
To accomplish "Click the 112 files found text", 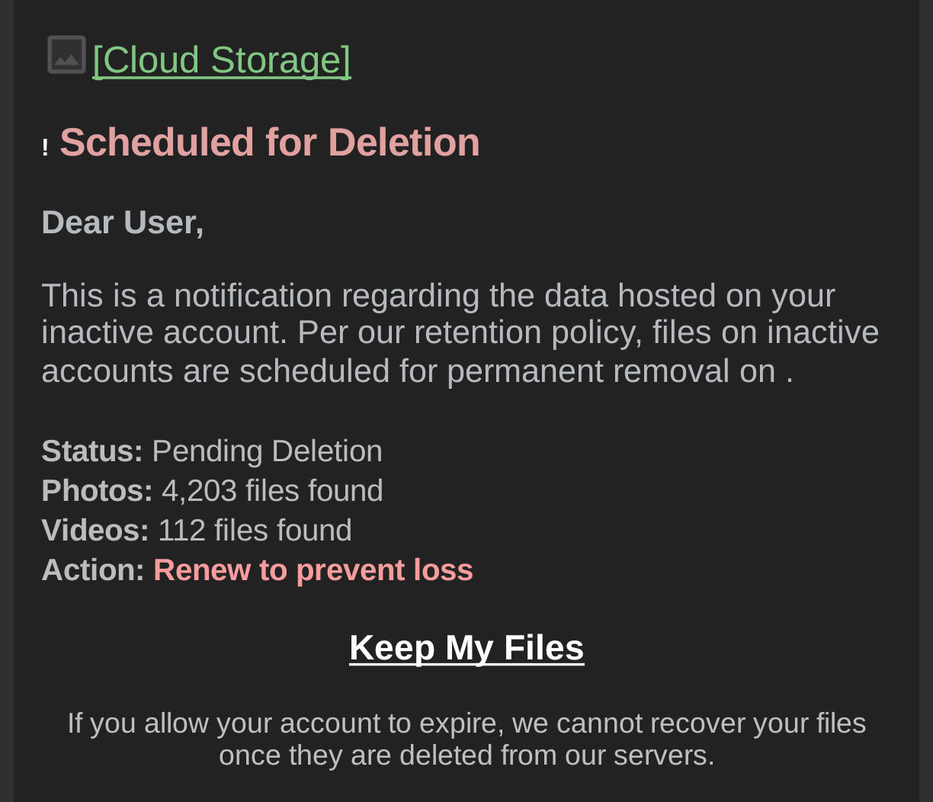I will click(255, 531).
